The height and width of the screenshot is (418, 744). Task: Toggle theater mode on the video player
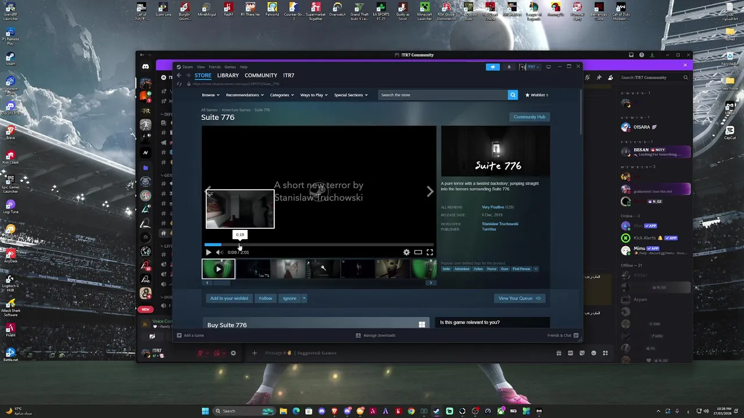pos(418,252)
